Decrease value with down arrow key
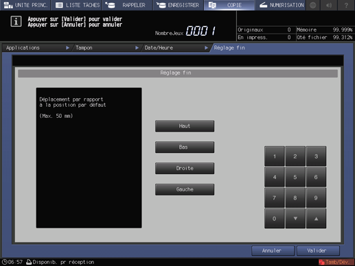 [295, 219]
